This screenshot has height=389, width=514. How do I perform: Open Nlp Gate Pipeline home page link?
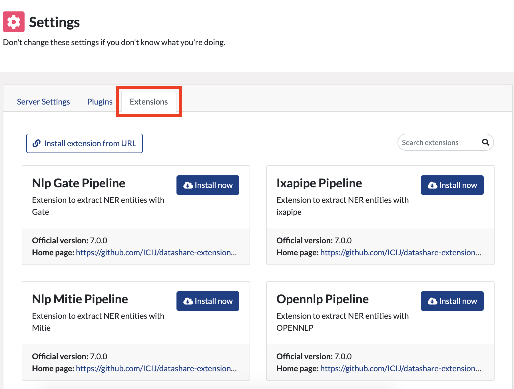156,252
